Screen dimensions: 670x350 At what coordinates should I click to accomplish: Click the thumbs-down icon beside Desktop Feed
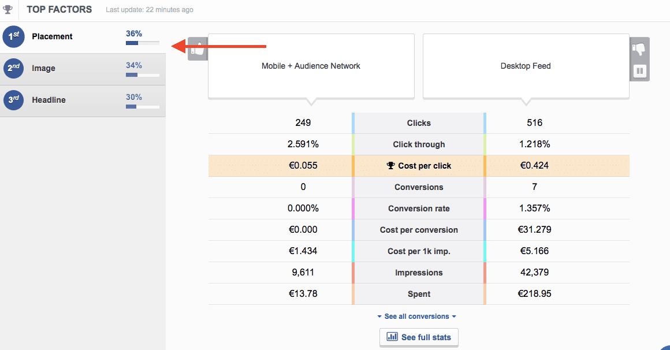coord(639,49)
